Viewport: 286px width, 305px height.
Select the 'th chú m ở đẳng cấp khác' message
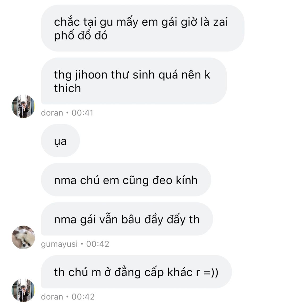[x=136, y=272]
